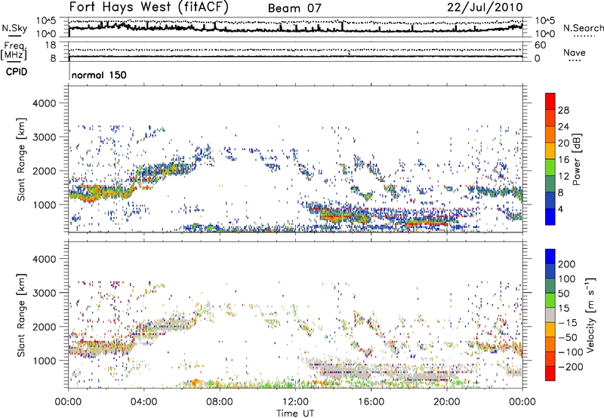Click the 200 tick on velocity colorbar

pyautogui.click(x=567, y=264)
